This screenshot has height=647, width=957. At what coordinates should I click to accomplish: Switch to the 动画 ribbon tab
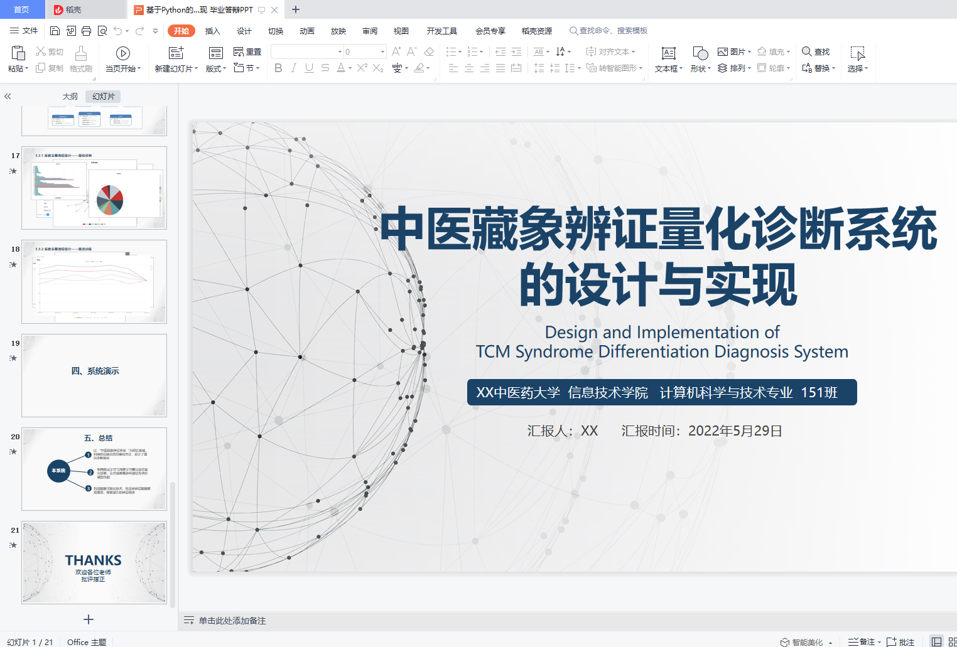pos(307,31)
